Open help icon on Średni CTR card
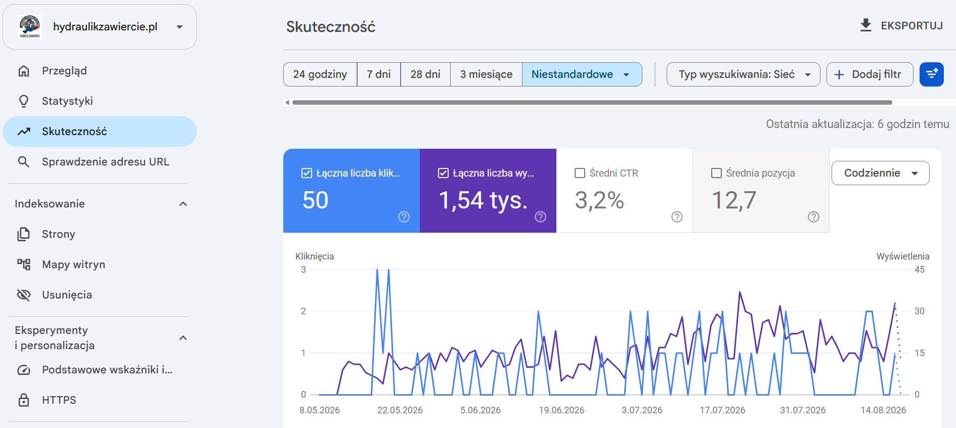Viewport: 956px width, 428px height. [x=677, y=217]
